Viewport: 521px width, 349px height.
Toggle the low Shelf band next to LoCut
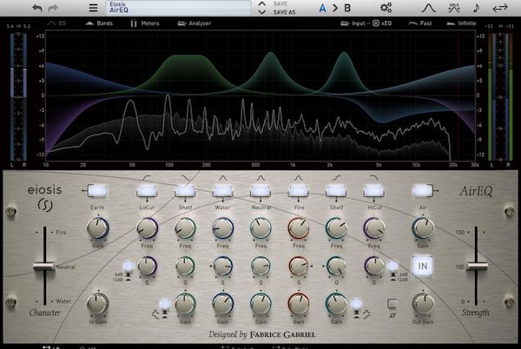click(x=185, y=191)
